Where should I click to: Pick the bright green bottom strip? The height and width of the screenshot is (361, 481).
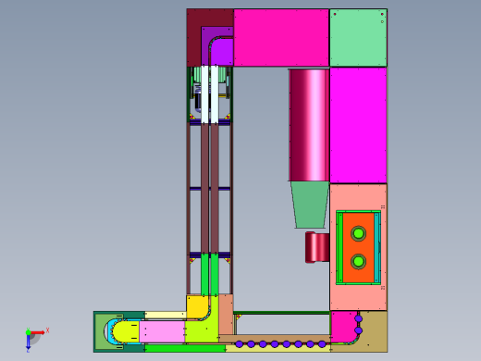(185, 349)
